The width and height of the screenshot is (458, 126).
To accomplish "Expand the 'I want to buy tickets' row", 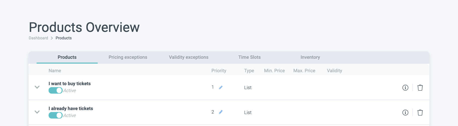I will (x=37, y=87).
